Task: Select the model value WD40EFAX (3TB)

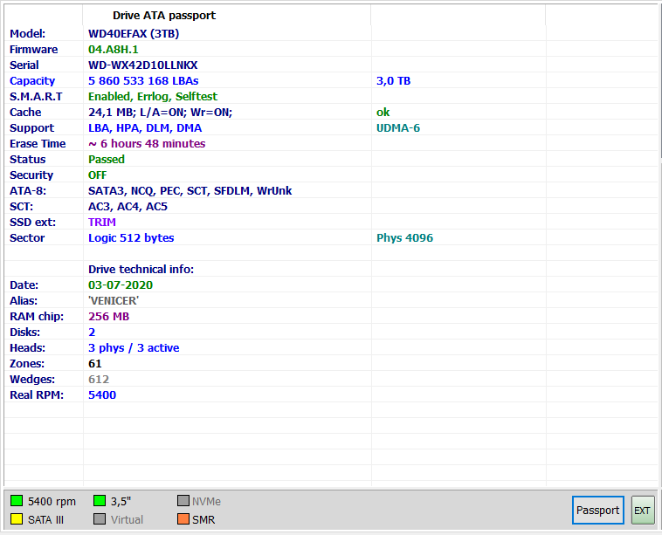Action: [134, 33]
